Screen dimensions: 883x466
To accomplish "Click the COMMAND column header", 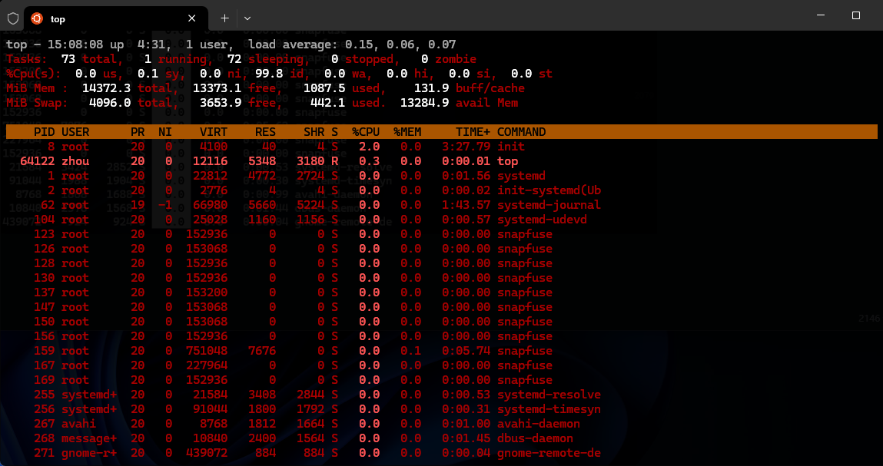I will (521, 132).
